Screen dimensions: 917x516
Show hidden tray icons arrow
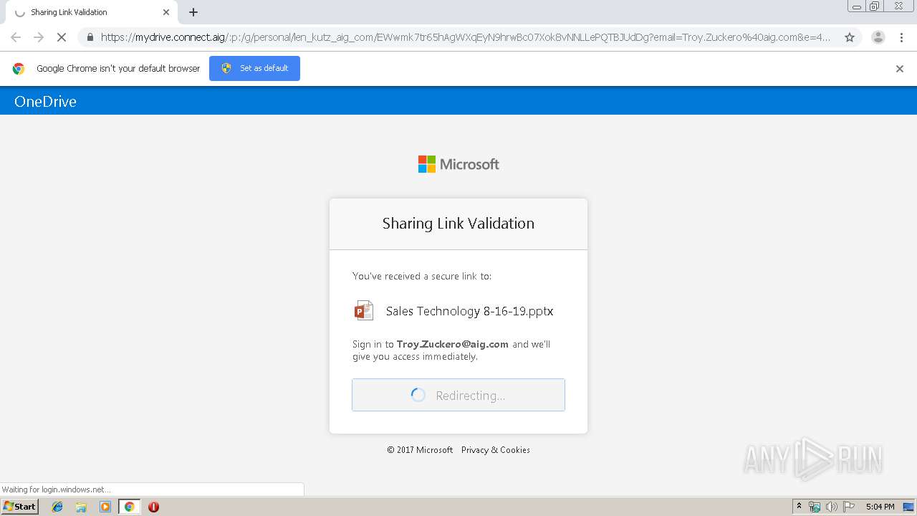tap(800, 507)
